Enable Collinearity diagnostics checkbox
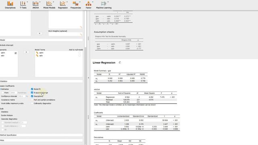 tap(32, 104)
